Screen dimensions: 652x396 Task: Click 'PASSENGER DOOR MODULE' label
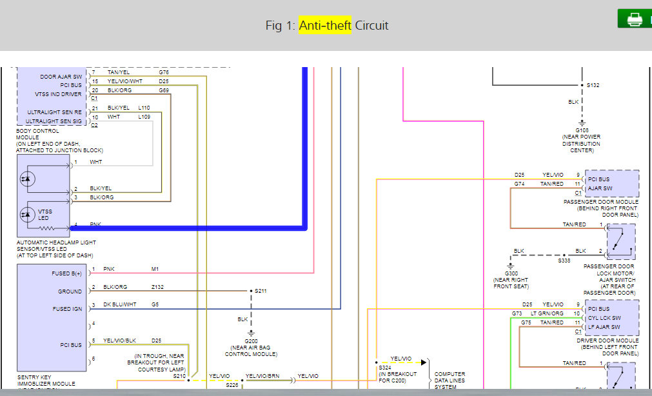(601, 202)
